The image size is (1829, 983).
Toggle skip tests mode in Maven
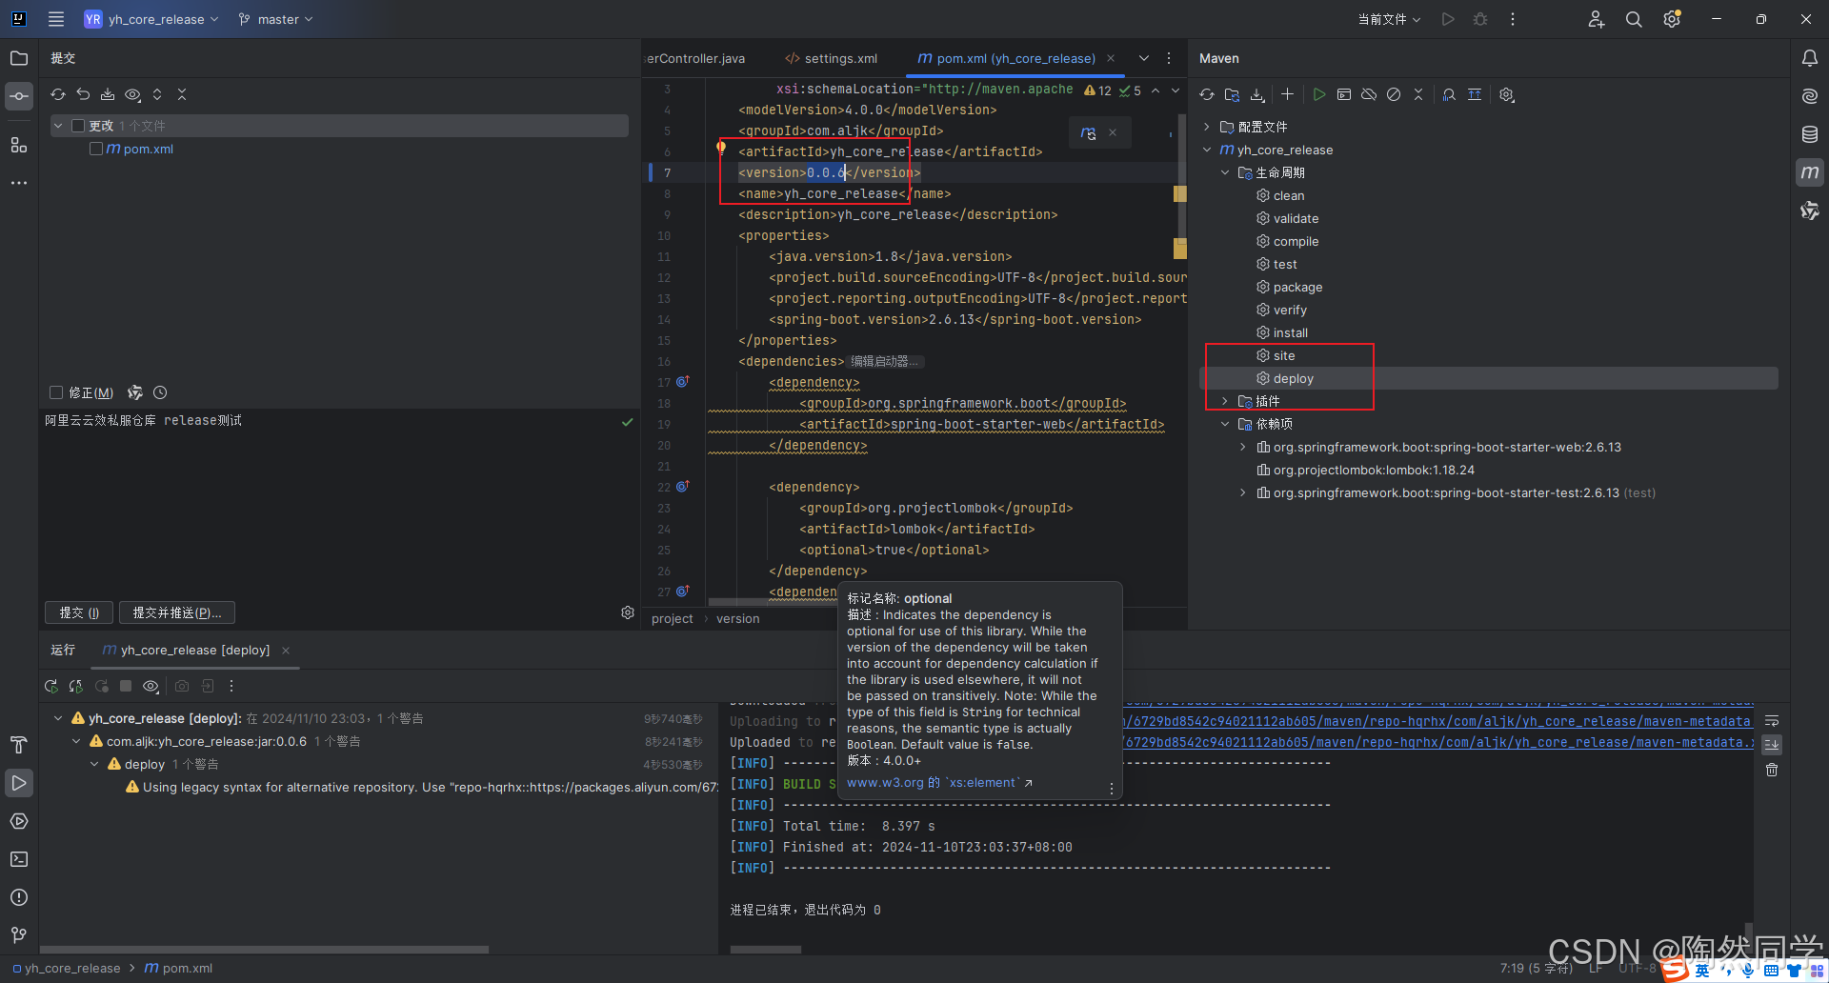[1394, 94]
